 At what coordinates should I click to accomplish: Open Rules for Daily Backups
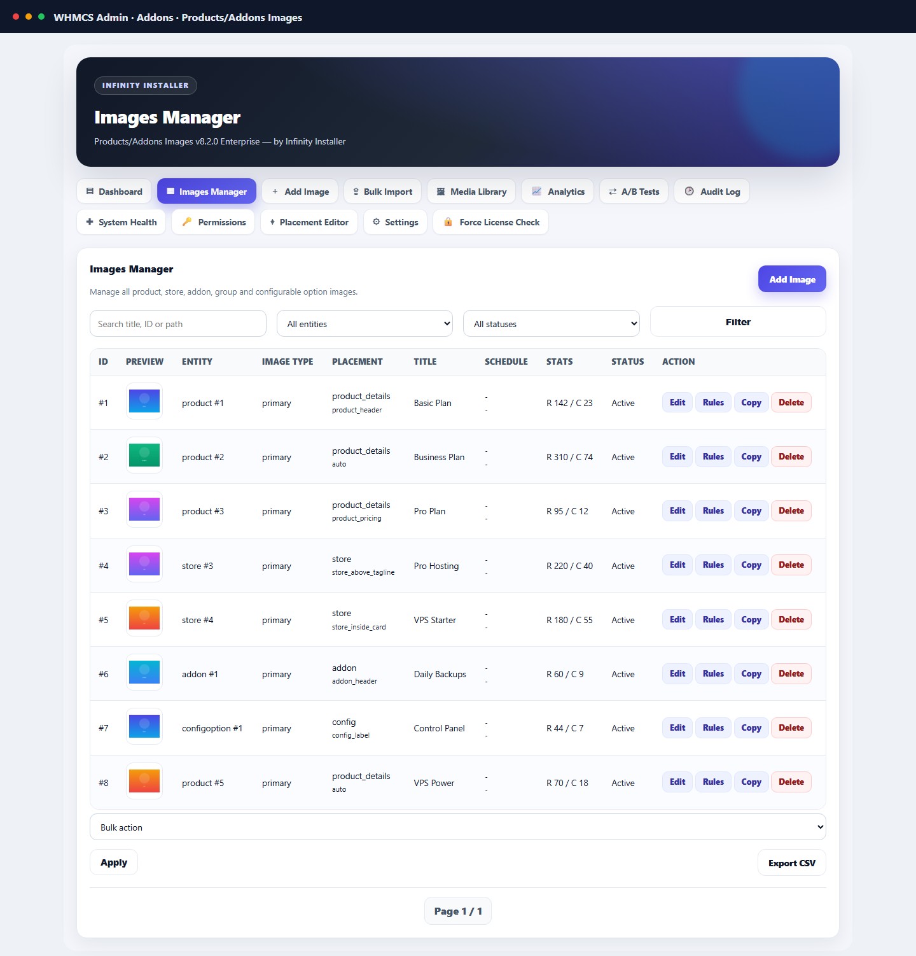point(713,673)
